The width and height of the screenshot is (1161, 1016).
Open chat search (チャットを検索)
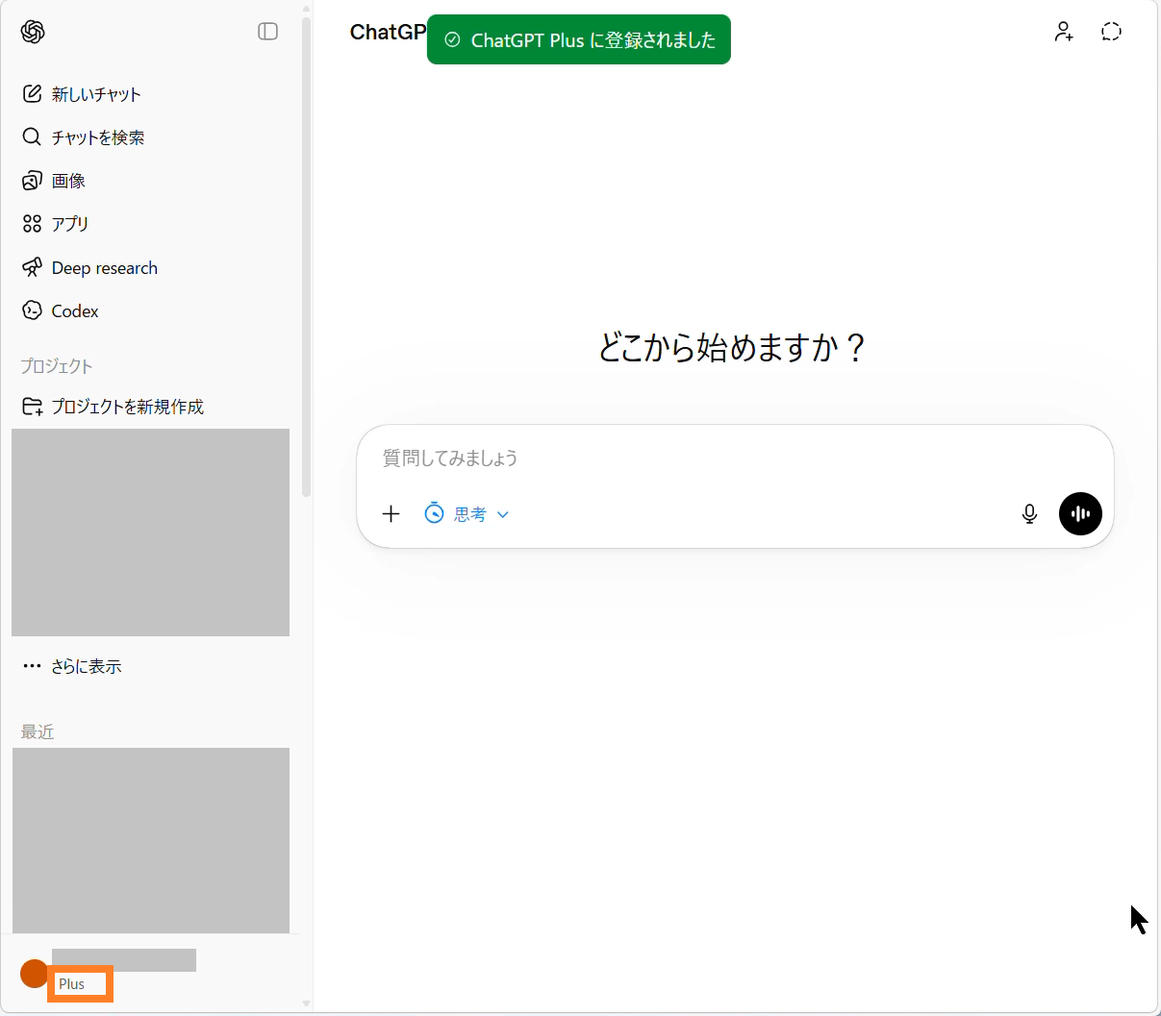point(97,137)
